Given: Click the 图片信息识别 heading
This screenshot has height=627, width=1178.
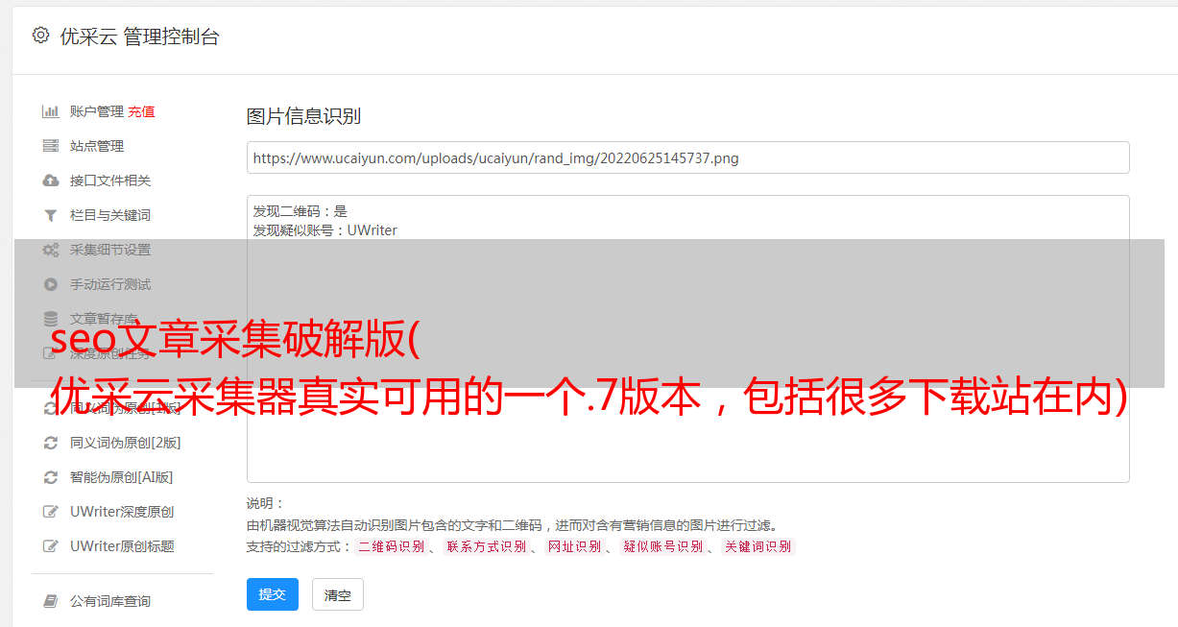Looking at the screenshot, I should click(303, 116).
